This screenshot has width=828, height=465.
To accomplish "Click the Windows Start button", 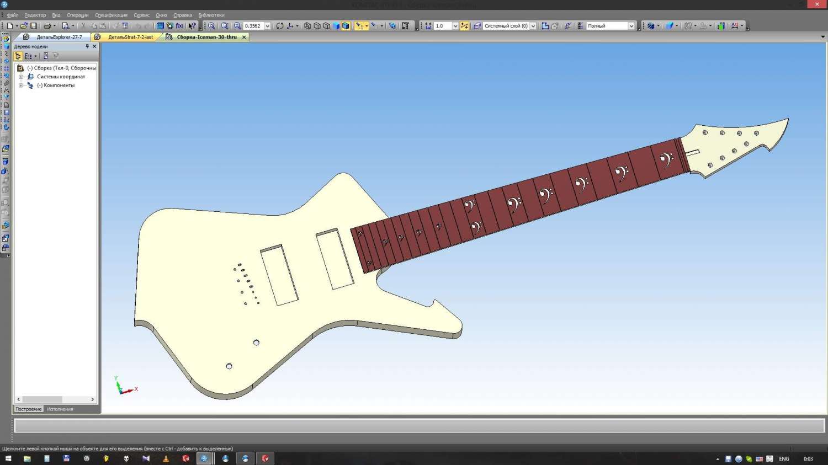I will [x=8, y=458].
